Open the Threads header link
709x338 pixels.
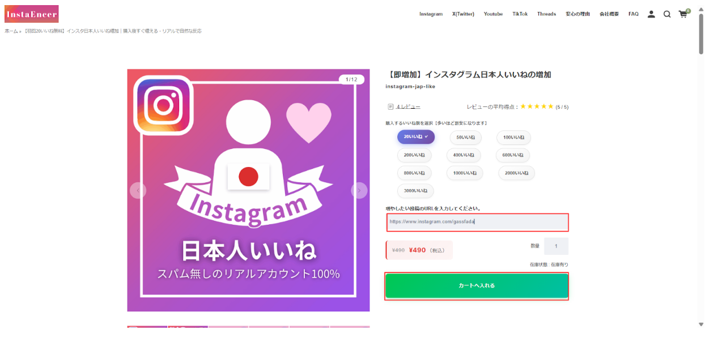coord(546,14)
